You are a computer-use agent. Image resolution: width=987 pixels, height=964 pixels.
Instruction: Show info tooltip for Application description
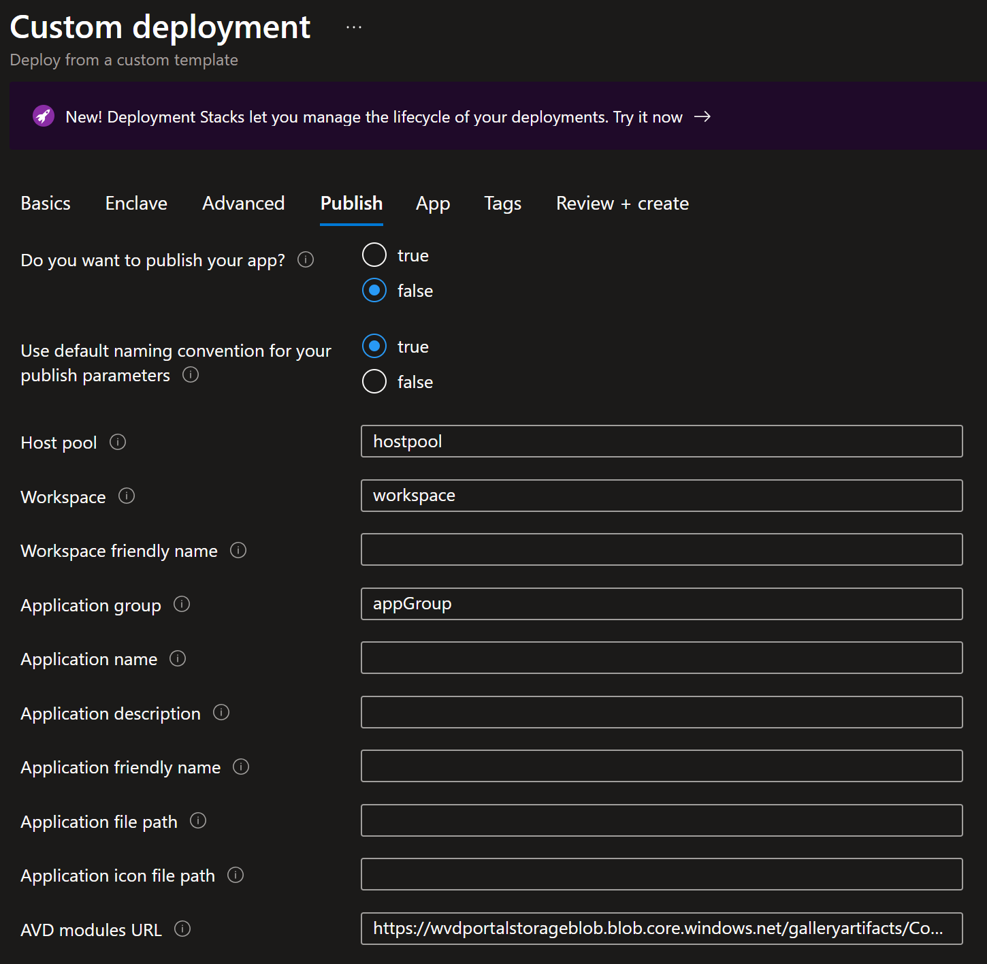pos(221,712)
